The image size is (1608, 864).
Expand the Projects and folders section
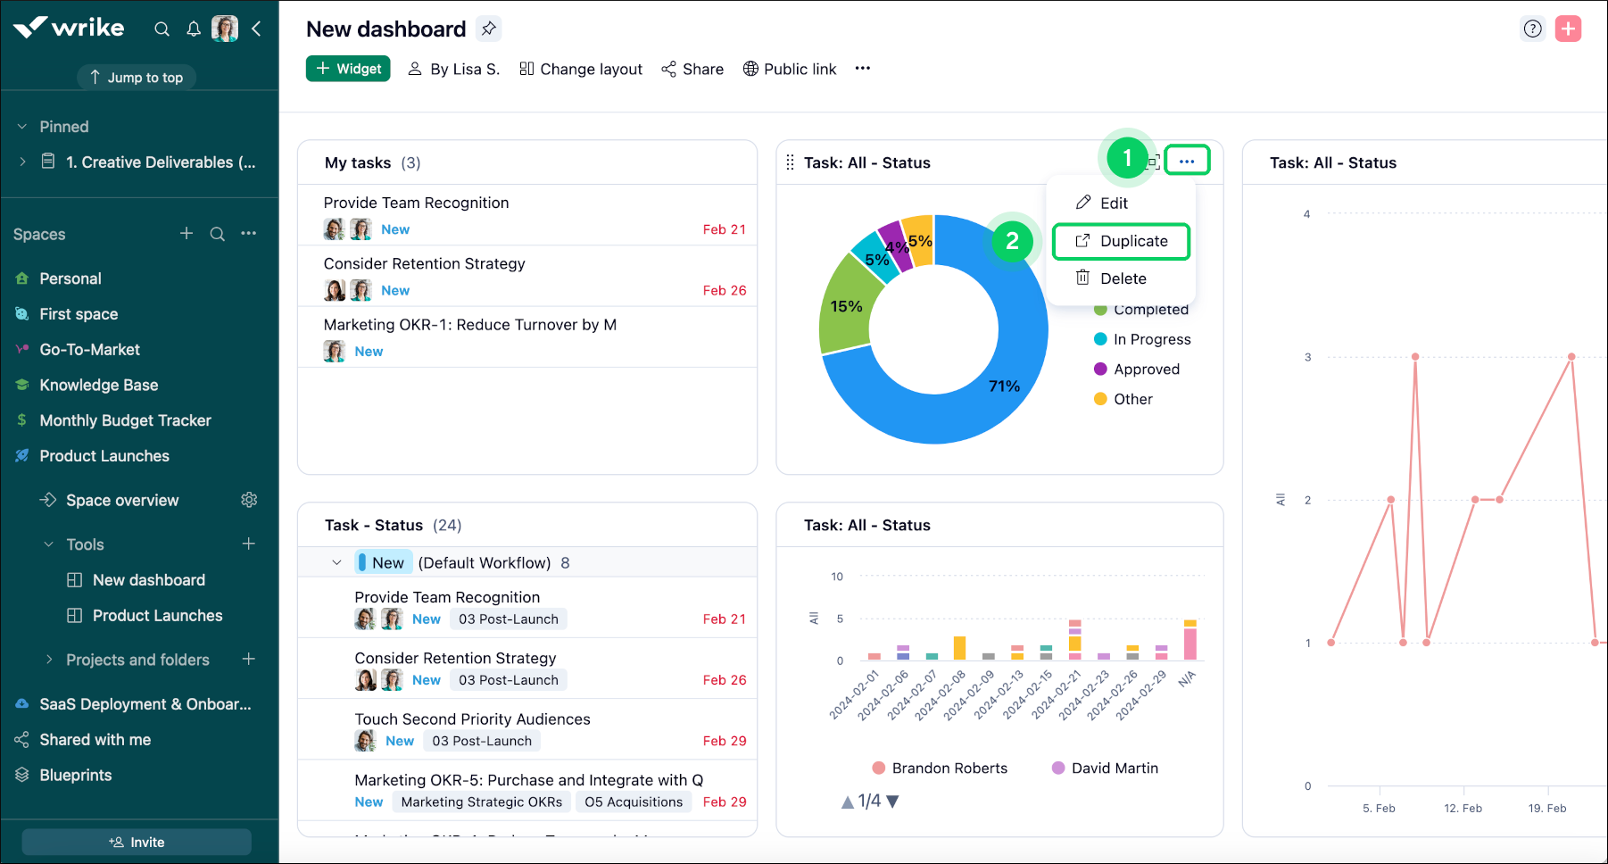tap(50, 660)
